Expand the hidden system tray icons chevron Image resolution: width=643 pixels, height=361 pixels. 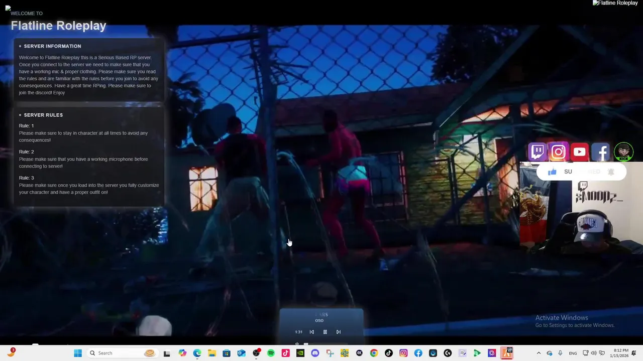tap(539, 353)
